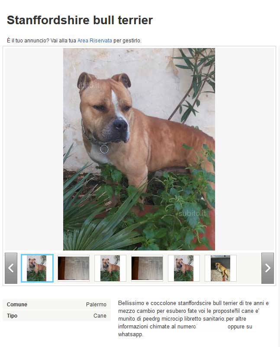Click the Stanffordshire bull terrier title
The width and height of the screenshot is (280, 347).
tap(80, 20)
